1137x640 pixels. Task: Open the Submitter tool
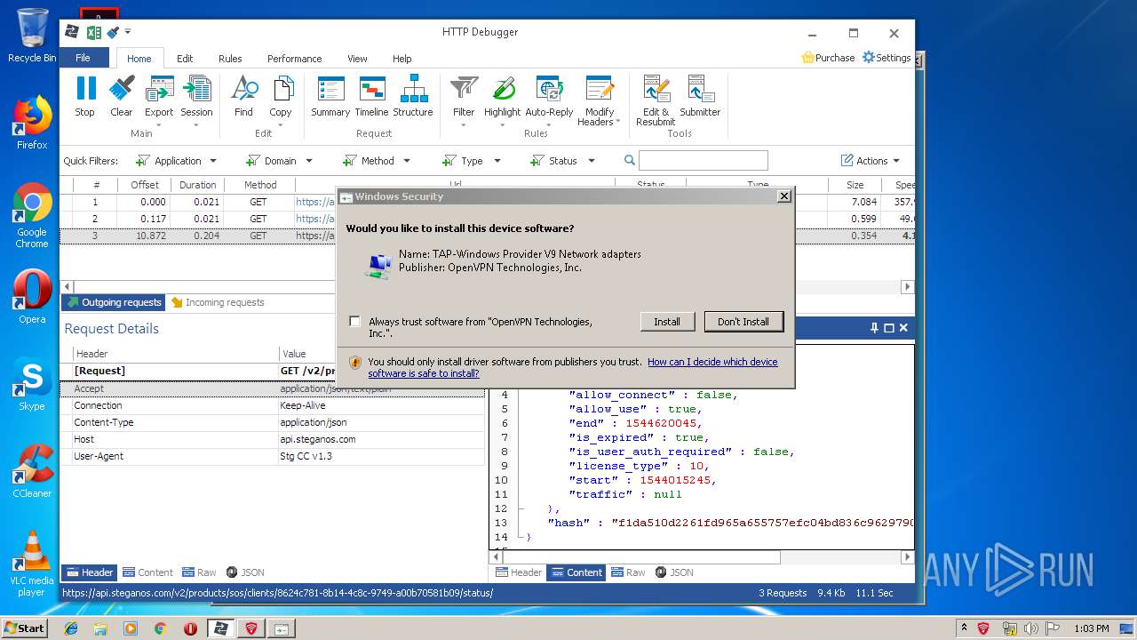pyautogui.click(x=700, y=96)
